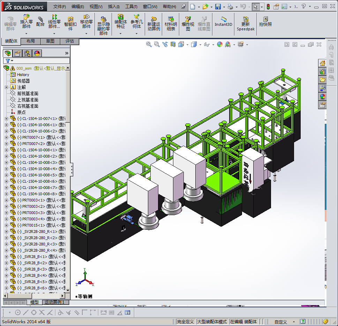Switch to the 评估 tab
Screen dimensions: 338x326
click(69, 41)
